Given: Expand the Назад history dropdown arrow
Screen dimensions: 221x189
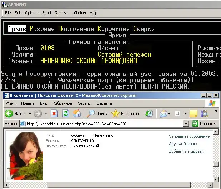Looking at the screenshot, I should (29, 114).
